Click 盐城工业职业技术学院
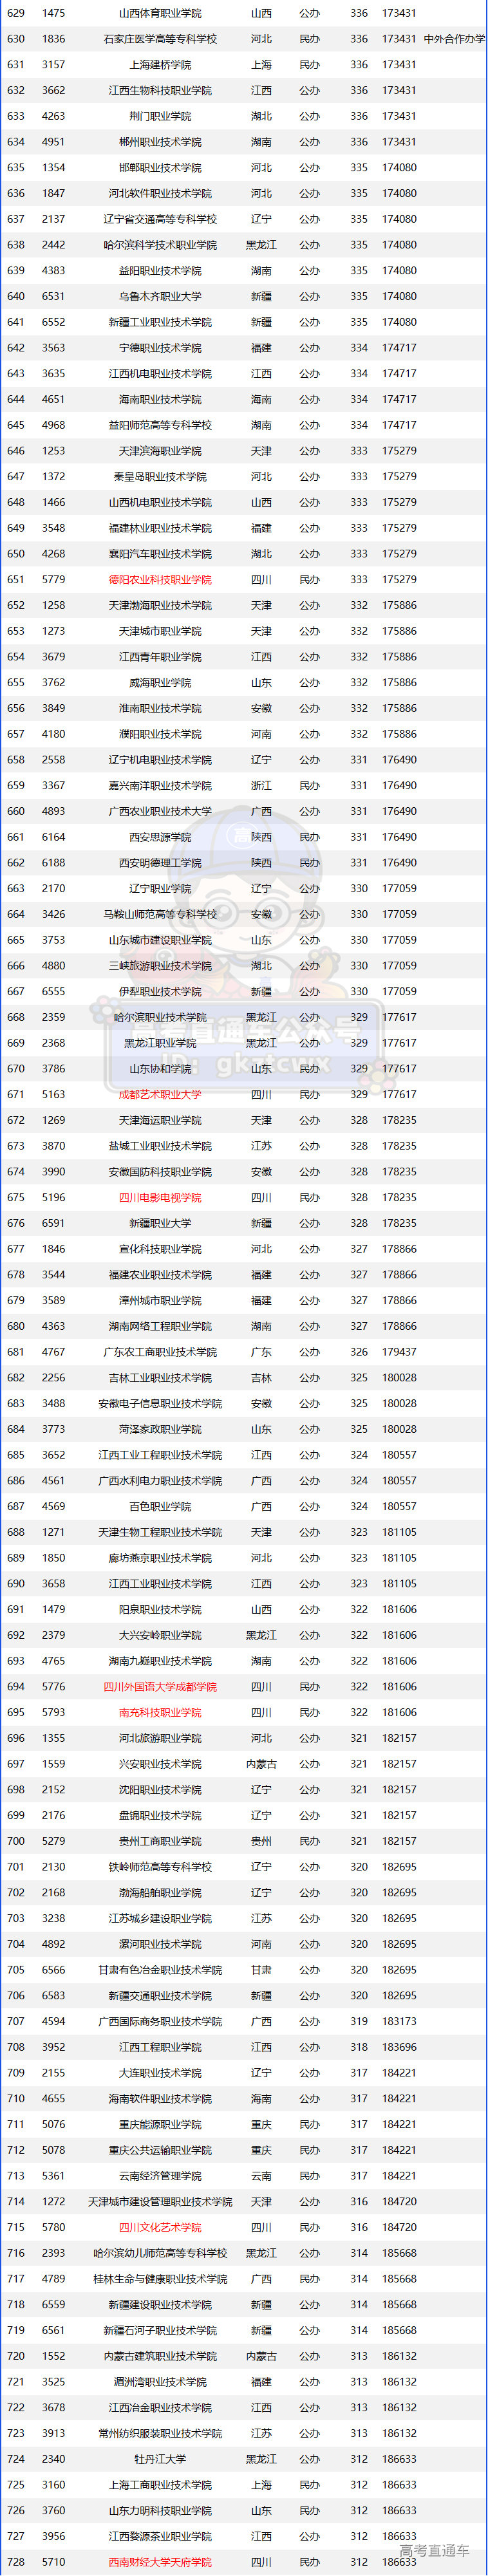 point(160,1146)
